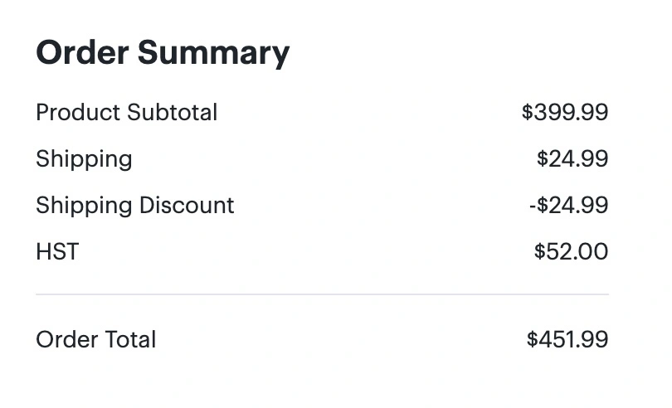Image resolution: width=672 pixels, height=408 pixels.
Task: Click the -$24.99 discount amount
Action: coord(569,205)
